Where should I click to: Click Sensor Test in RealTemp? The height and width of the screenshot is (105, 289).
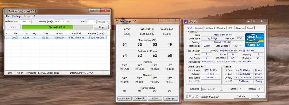(124, 99)
